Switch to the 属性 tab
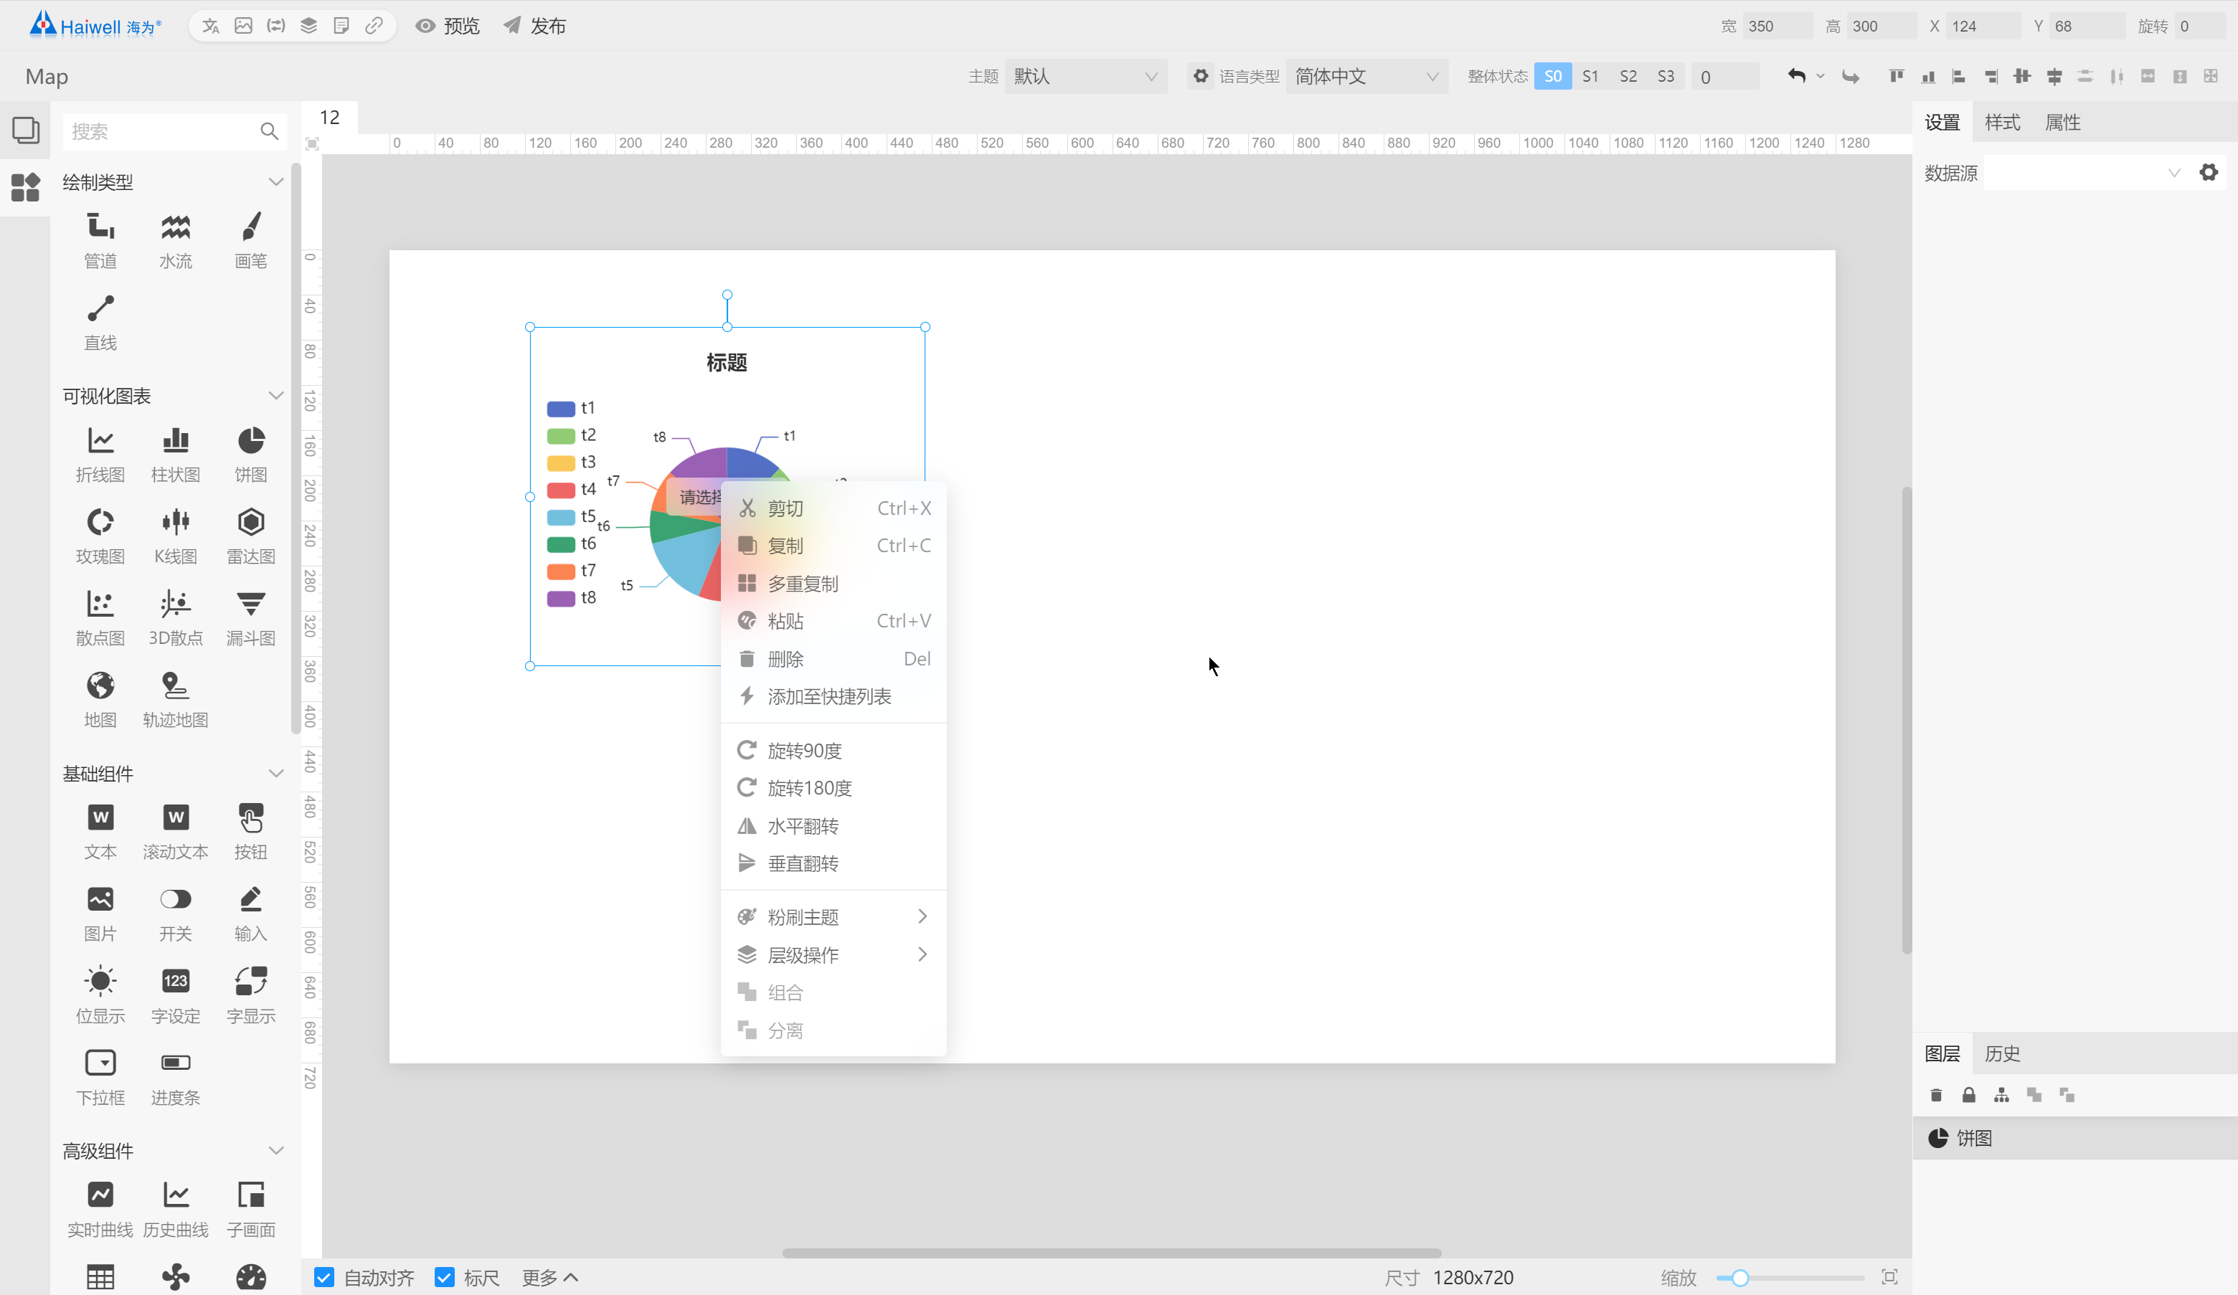2238x1295 pixels. (x=2062, y=123)
